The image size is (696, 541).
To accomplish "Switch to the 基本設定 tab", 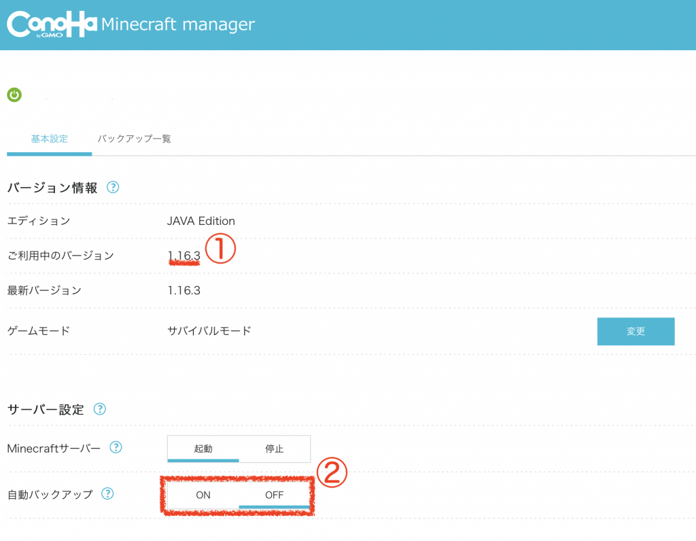I will [x=49, y=139].
